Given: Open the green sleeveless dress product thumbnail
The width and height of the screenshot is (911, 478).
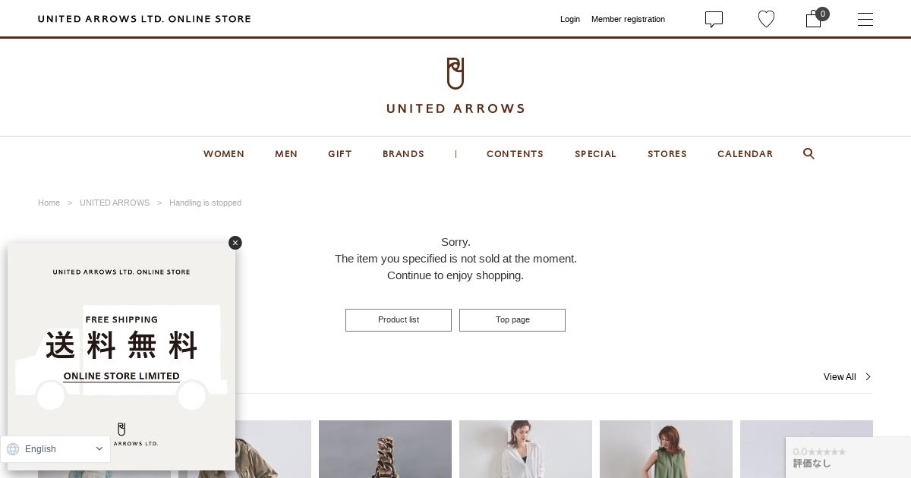Looking at the screenshot, I should (666, 449).
